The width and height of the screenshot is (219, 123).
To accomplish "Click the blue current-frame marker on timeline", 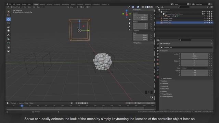I will (22, 106).
